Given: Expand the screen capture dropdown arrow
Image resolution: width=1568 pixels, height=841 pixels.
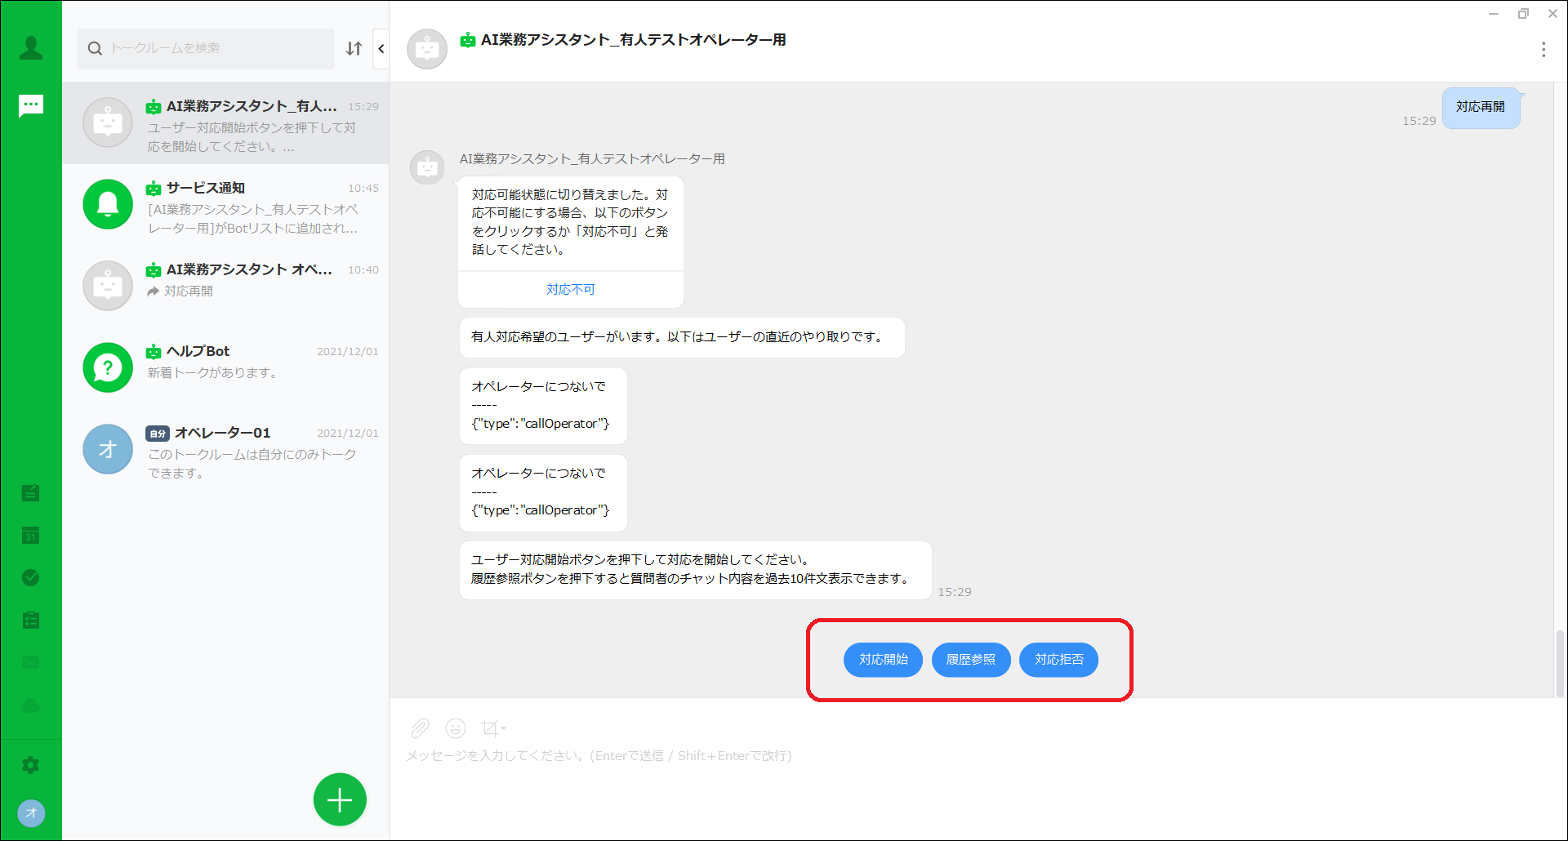Looking at the screenshot, I should [x=504, y=728].
